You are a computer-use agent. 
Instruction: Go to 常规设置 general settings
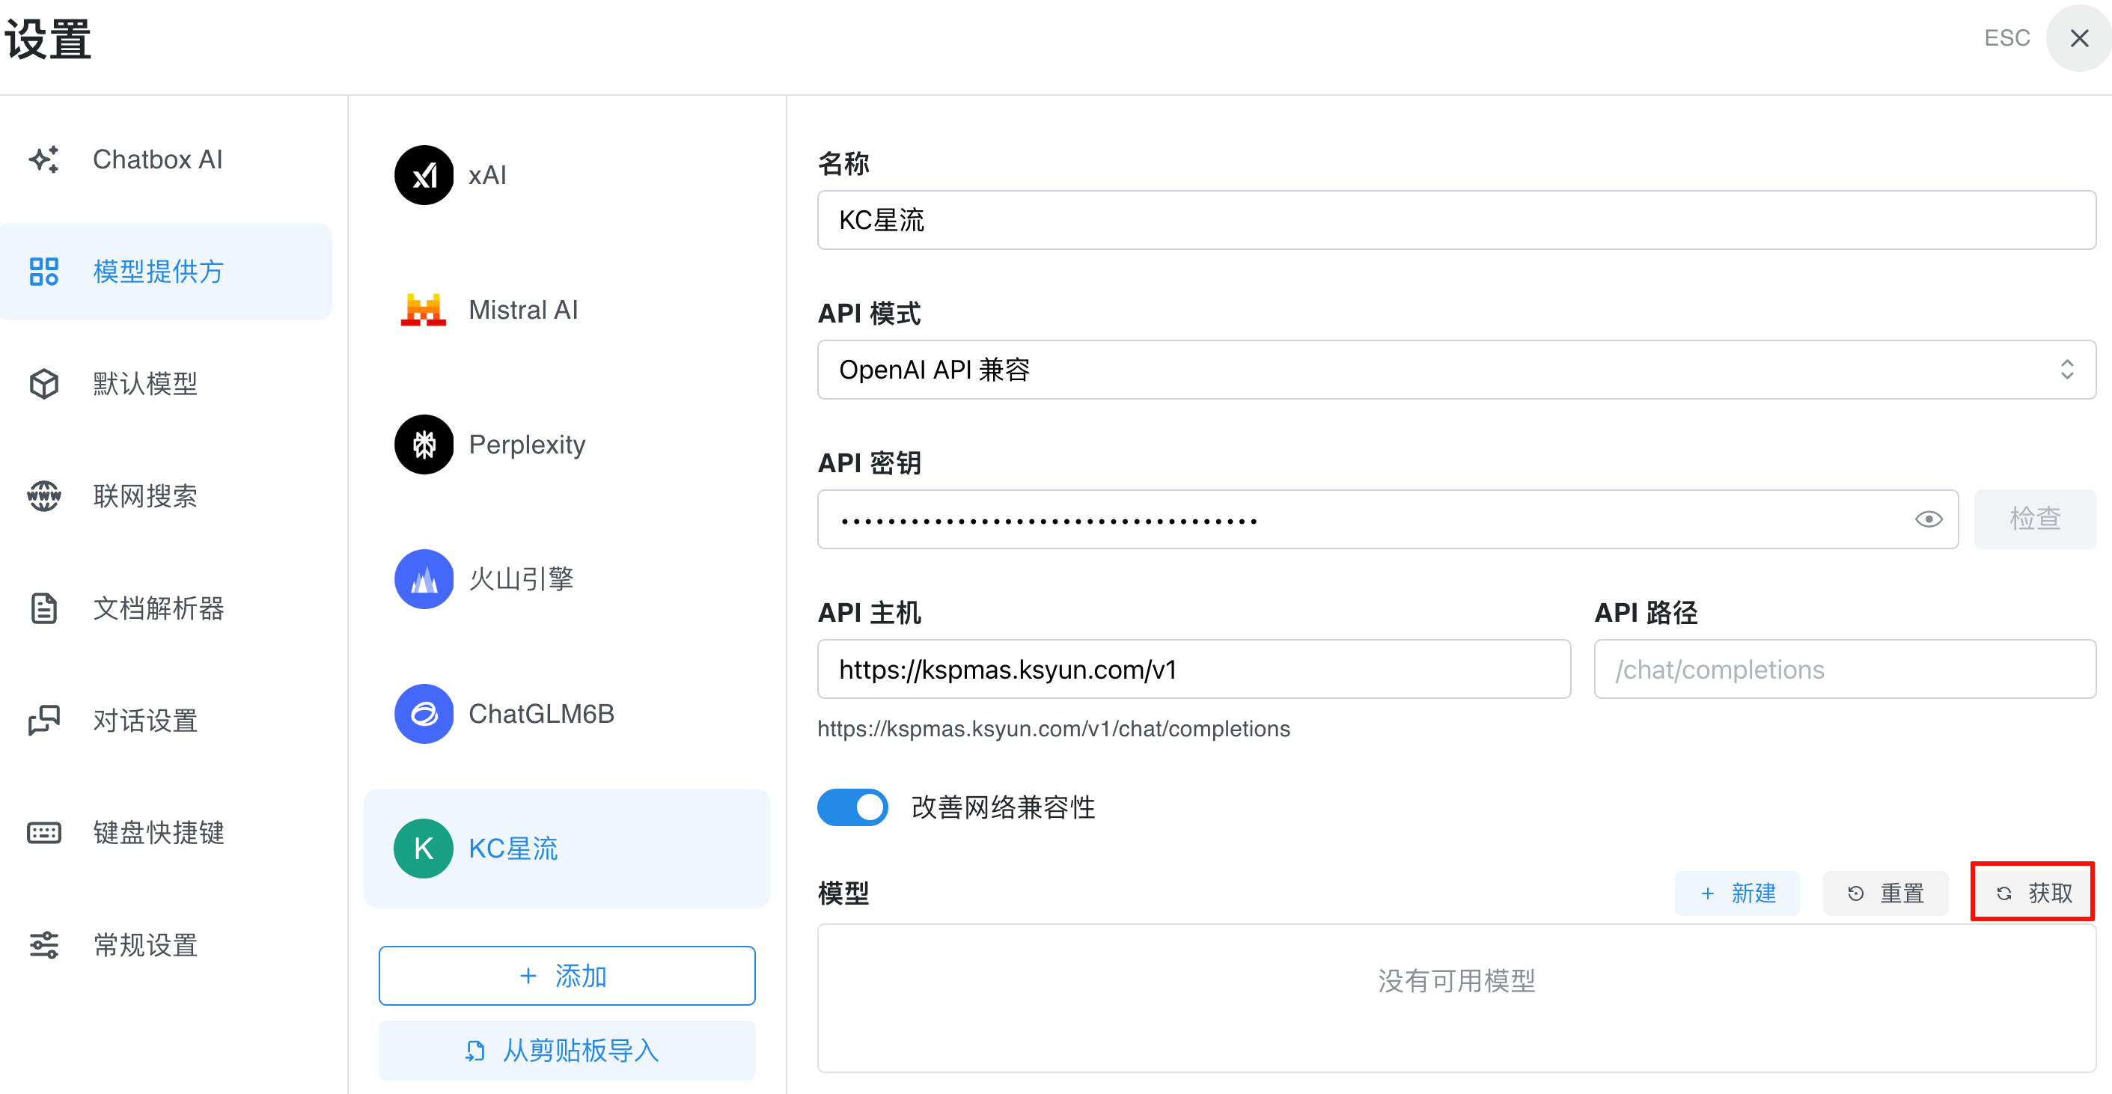coord(144,945)
